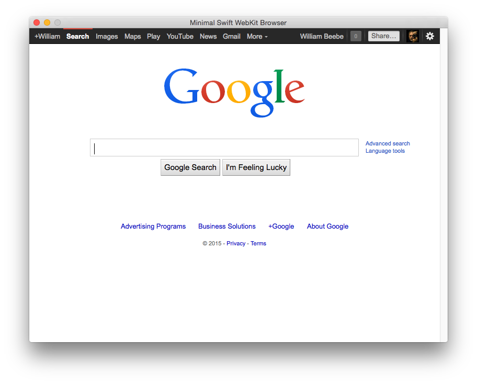The height and width of the screenshot is (384, 477).
Task: Focus the Google search text field
Action: click(224, 148)
